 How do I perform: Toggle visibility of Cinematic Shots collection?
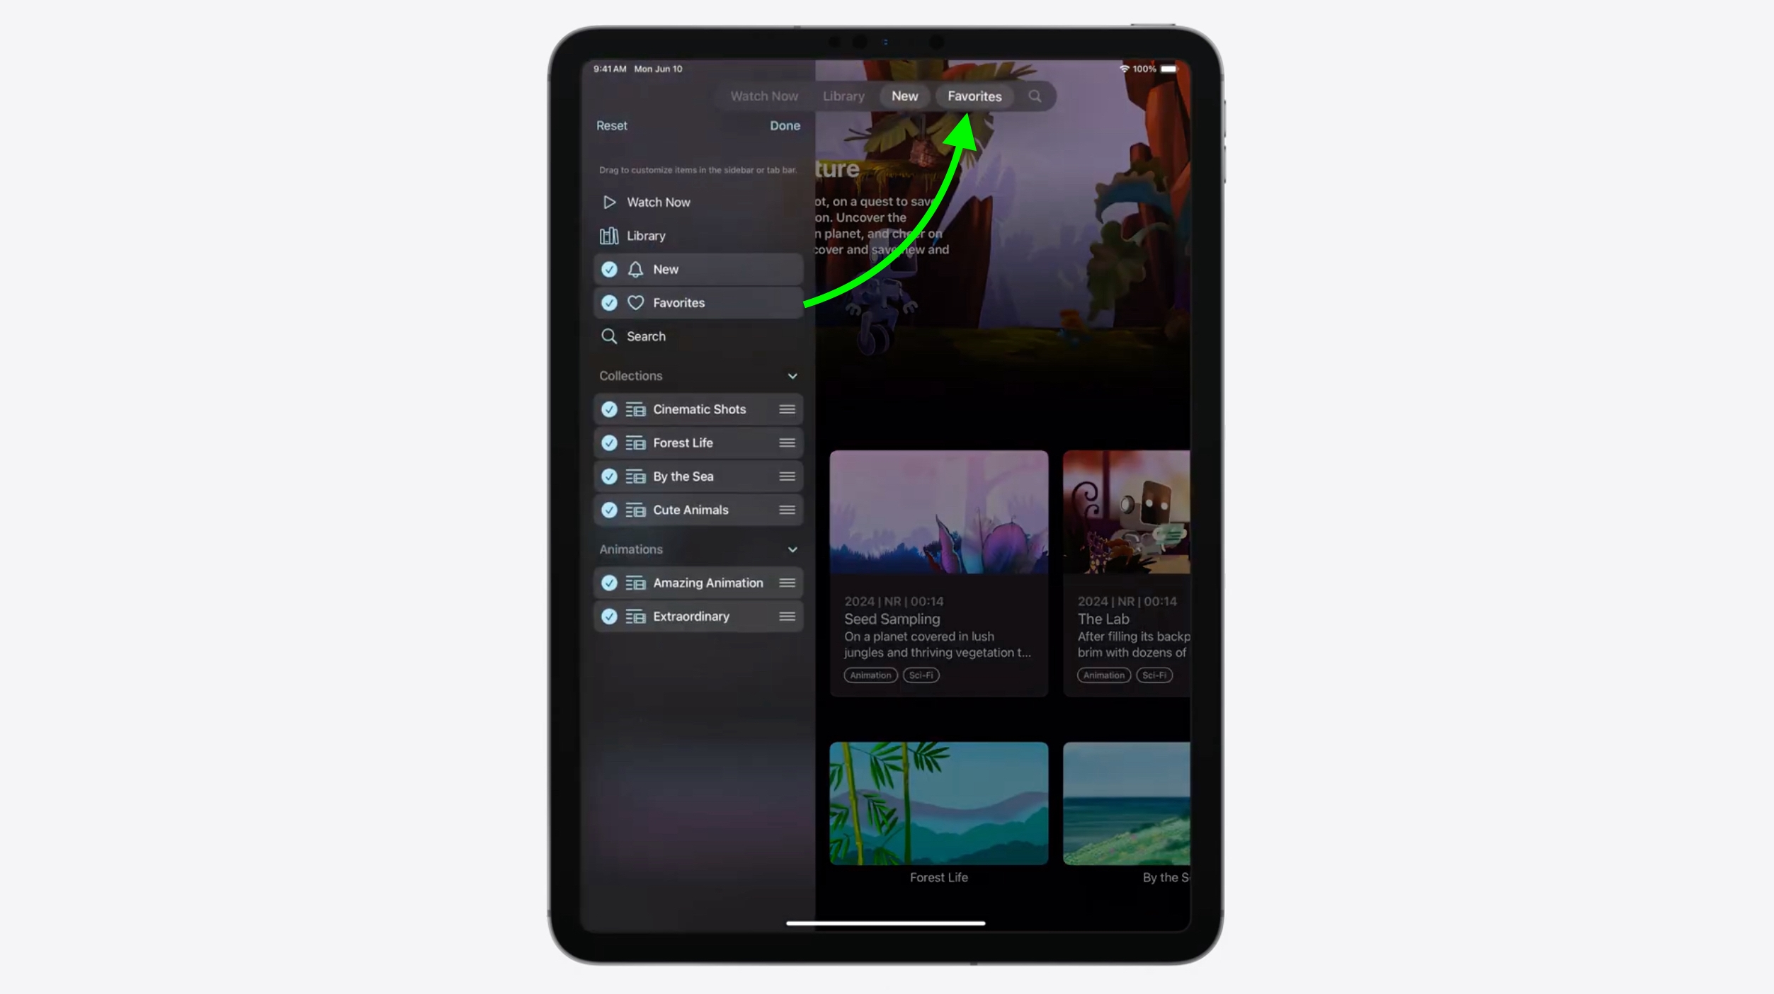click(x=609, y=408)
